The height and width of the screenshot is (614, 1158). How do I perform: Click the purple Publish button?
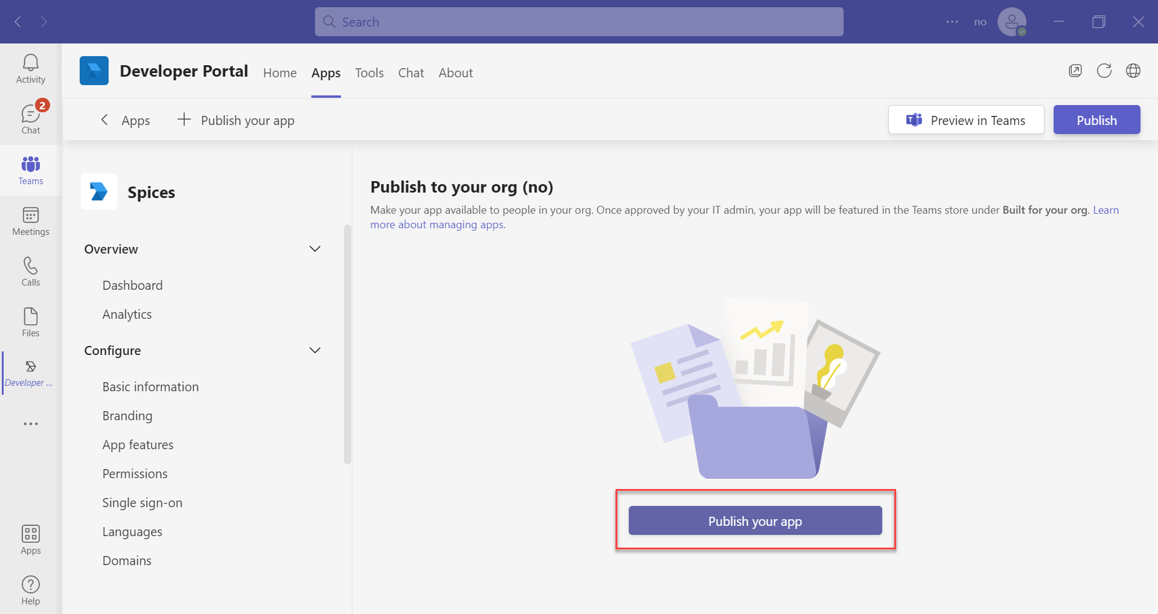pos(1096,120)
